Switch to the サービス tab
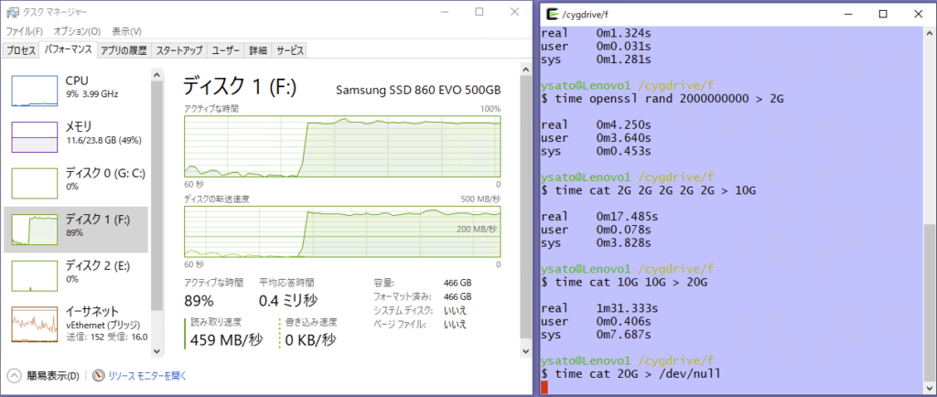 click(290, 50)
